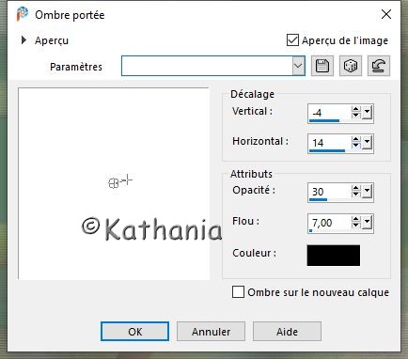Decrease the Flou value with down arrow
The height and width of the screenshot is (359, 408).
[355, 226]
